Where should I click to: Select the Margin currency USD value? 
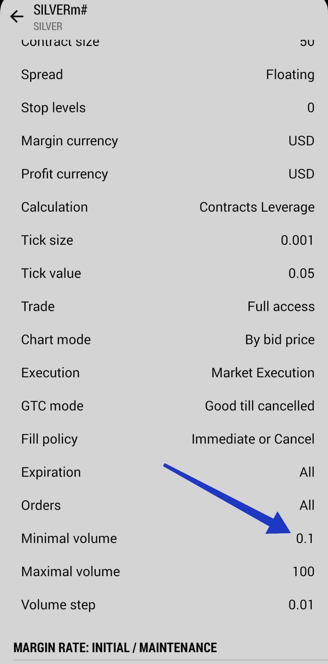pos(301,141)
